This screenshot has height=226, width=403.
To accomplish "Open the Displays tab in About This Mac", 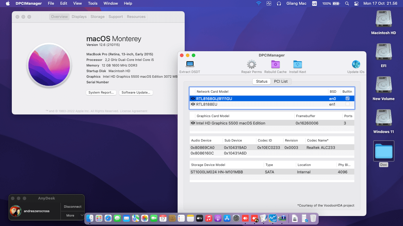I will pos(79,17).
